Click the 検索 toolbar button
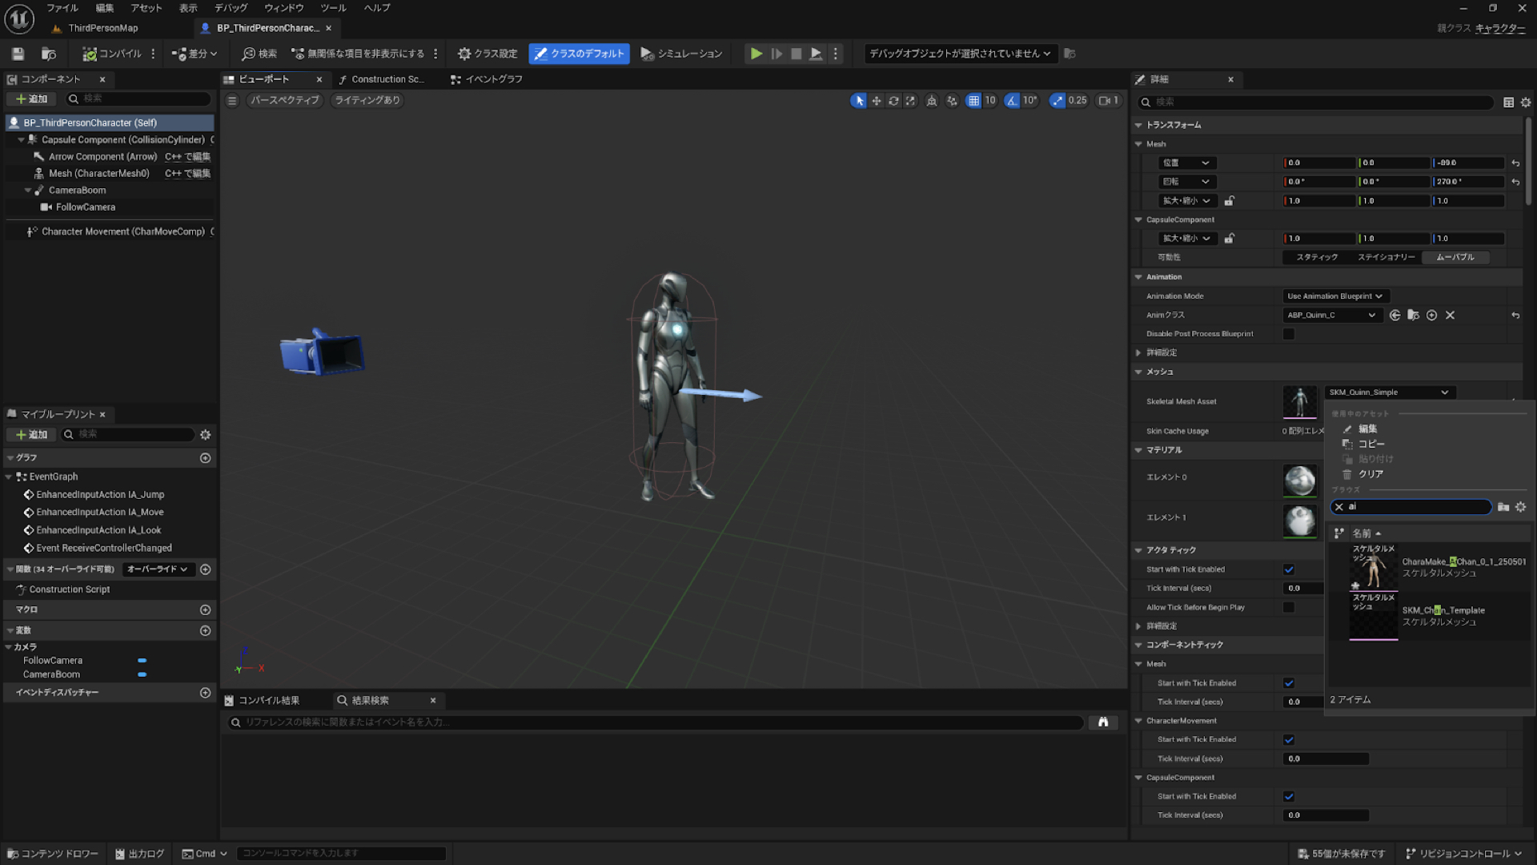1537x865 pixels. (x=259, y=54)
